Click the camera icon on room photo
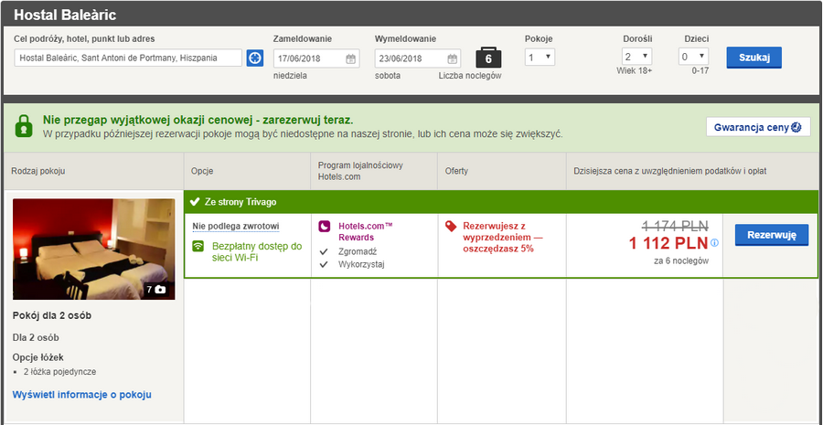Viewport: 823px width, 425px height. click(x=161, y=289)
